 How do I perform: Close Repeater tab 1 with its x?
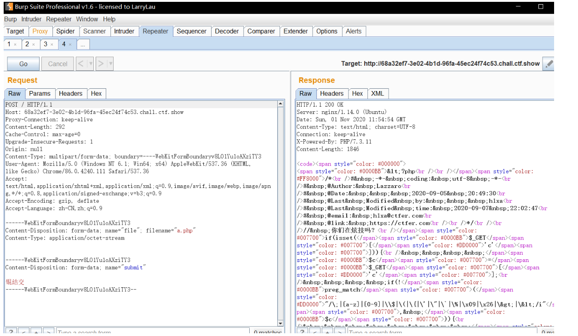pyautogui.click(x=15, y=45)
